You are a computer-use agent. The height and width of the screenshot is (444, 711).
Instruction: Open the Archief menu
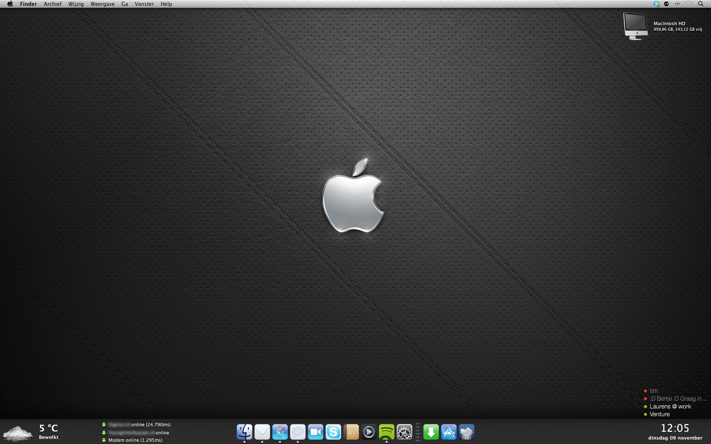coord(53,4)
